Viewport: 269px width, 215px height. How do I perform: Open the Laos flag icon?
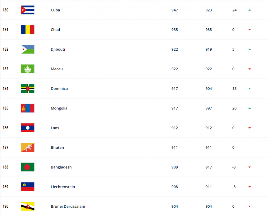pyautogui.click(x=28, y=128)
